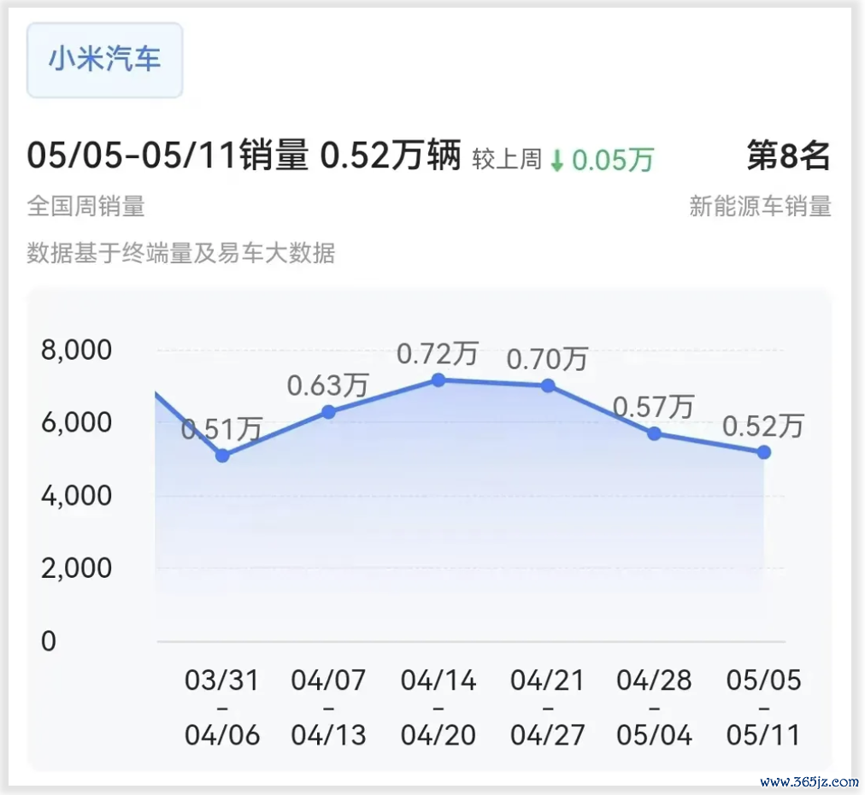
Task: Click the 04/07-04/13 x-axis week label
Action: click(x=328, y=707)
